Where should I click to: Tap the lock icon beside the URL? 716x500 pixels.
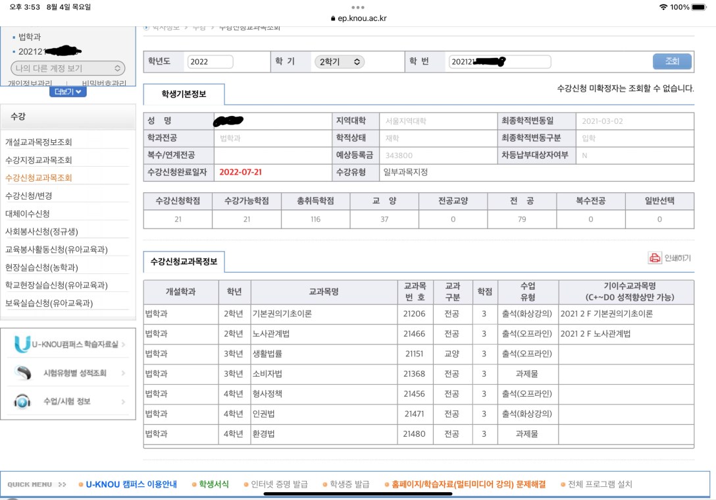tap(333, 18)
